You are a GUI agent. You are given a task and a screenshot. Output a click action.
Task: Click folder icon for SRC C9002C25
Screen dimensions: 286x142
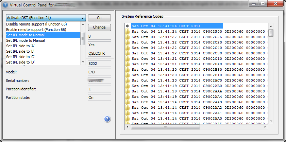pos(127,37)
